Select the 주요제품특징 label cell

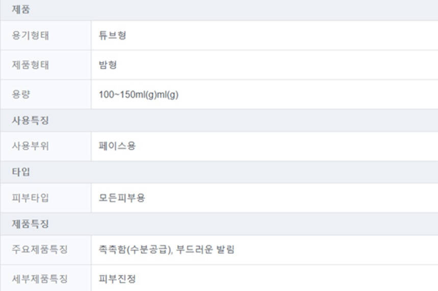click(40, 250)
